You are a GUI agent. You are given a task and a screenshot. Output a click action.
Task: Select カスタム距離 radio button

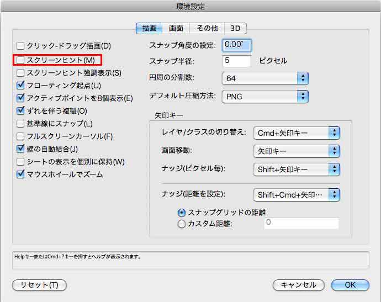point(182,224)
